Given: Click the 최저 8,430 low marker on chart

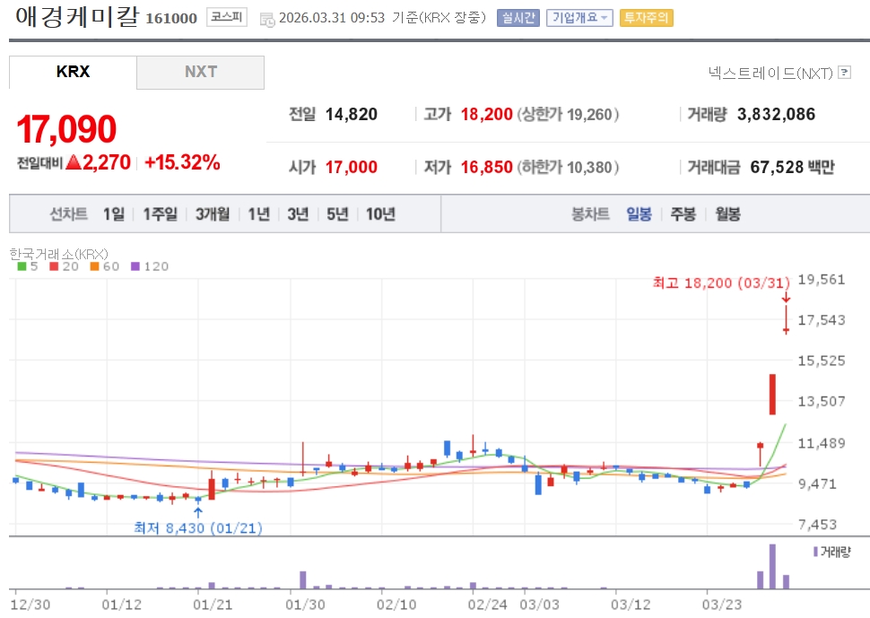Looking at the screenshot, I should [x=197, y=528].
